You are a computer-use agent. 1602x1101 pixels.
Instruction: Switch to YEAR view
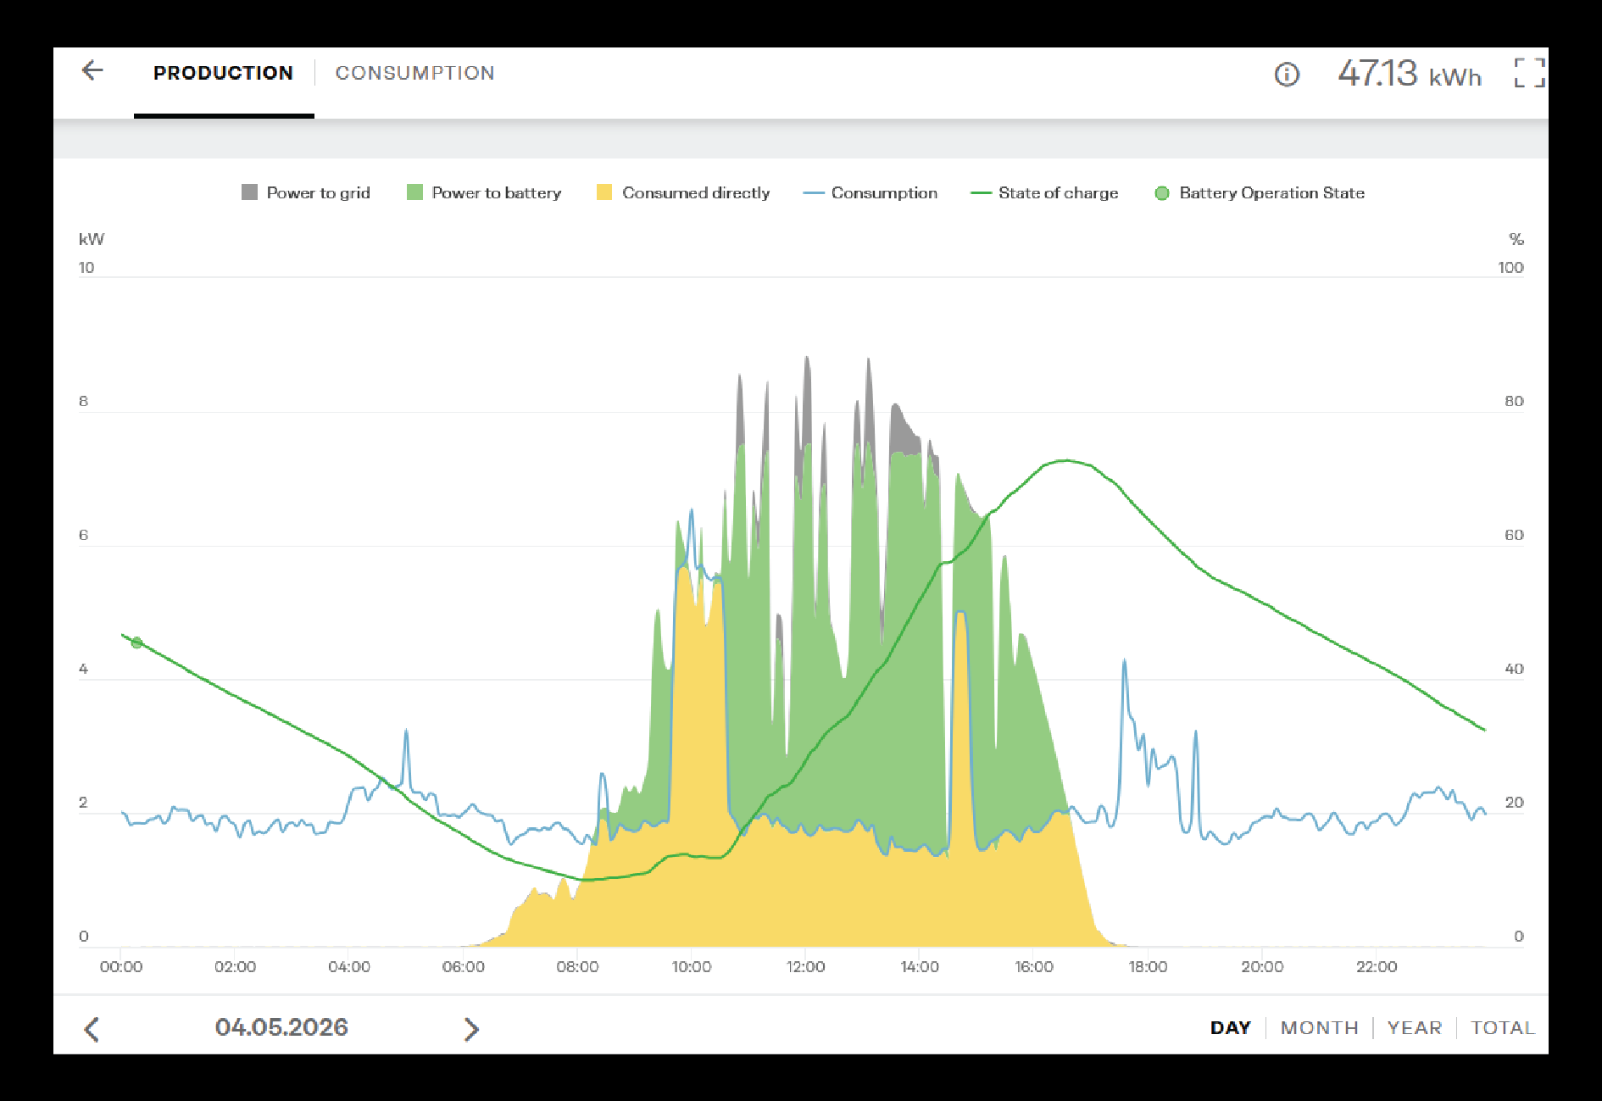click(x=1414, y=1027)
